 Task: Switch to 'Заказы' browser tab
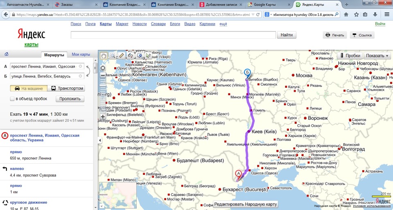coord(77,5)
